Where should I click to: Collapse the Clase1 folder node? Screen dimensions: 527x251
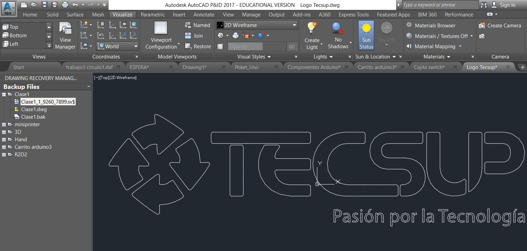click(4, 94)
